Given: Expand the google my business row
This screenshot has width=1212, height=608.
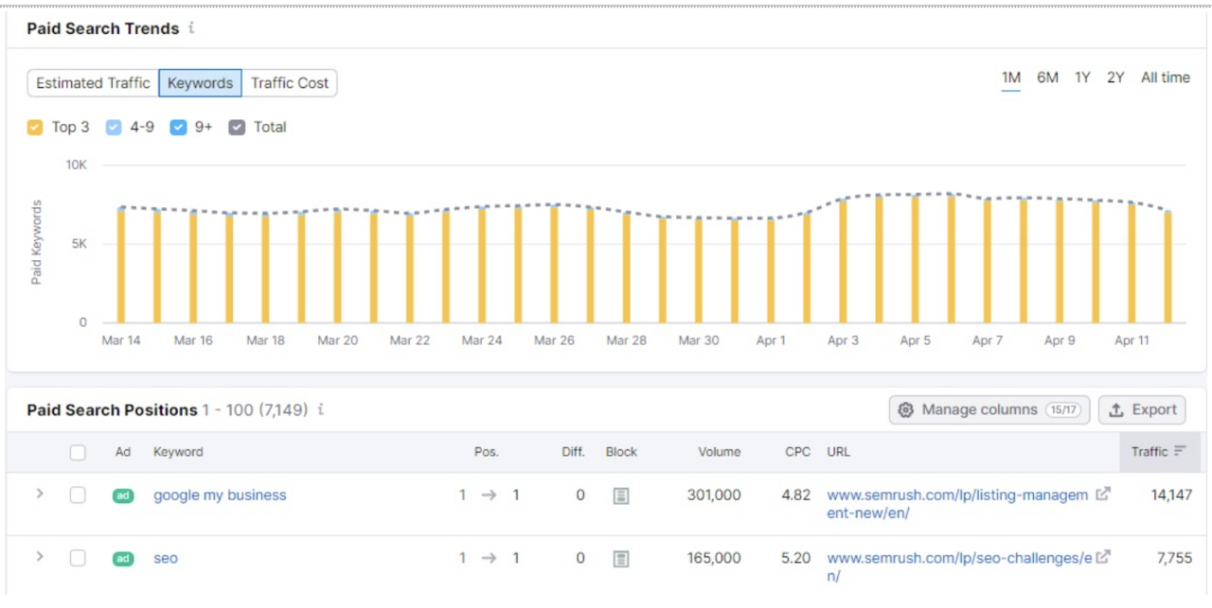Looking at the screenshot, I should point(40,494).
